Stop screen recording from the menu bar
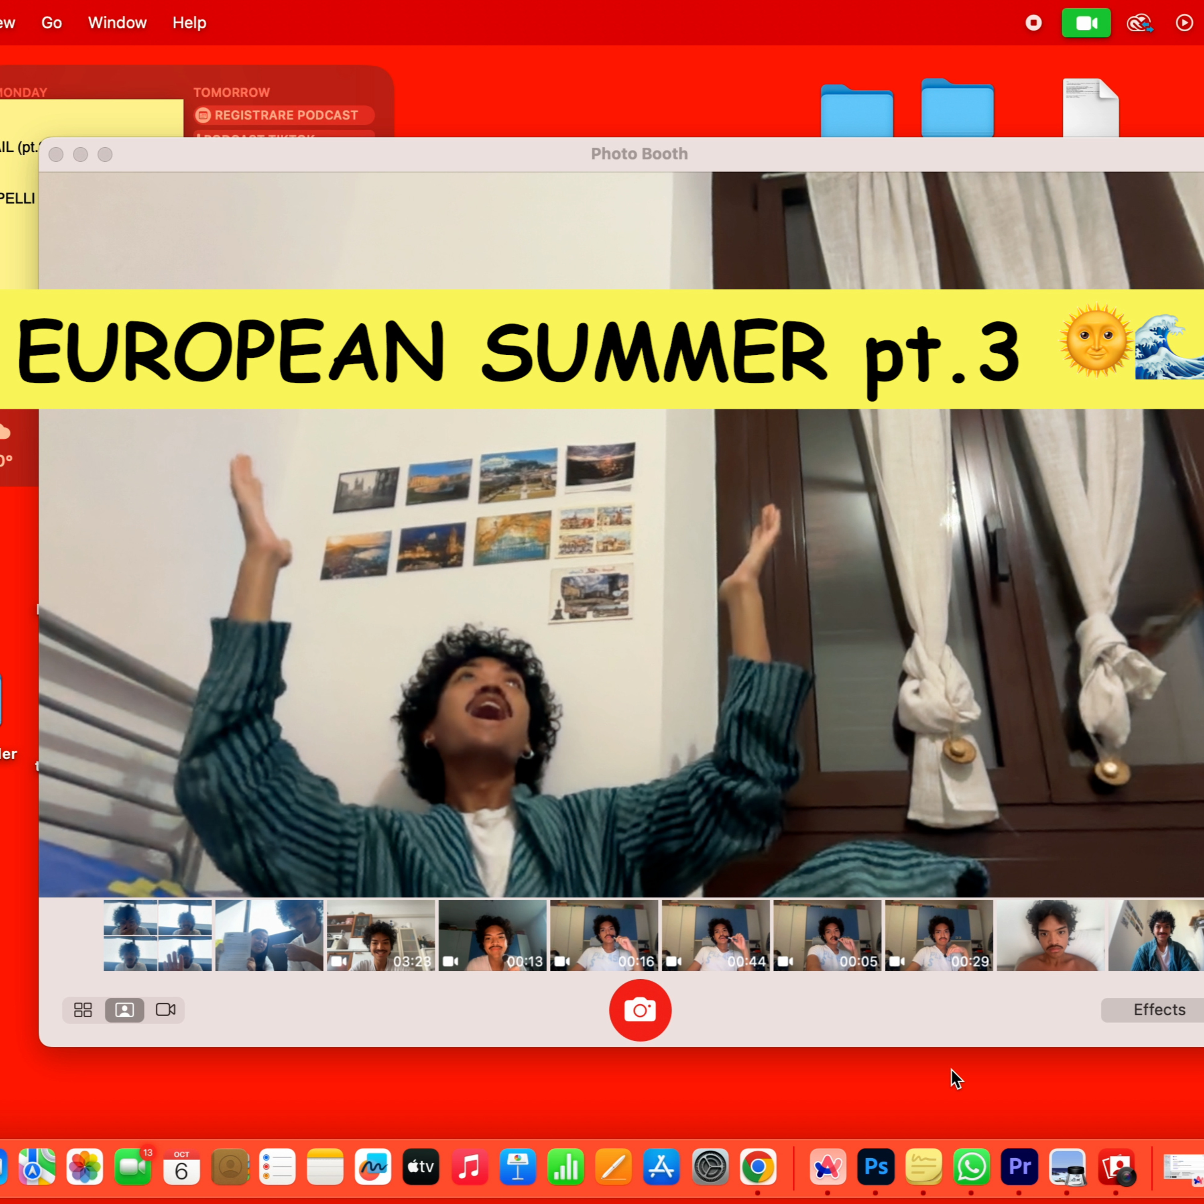 (x=1033, y=23)
